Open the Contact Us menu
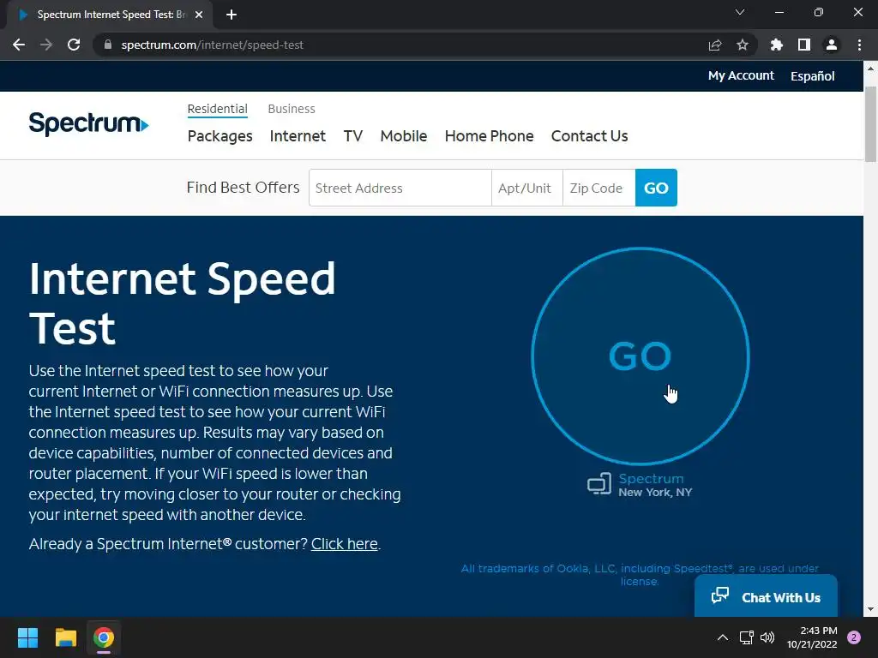Image resolution: width=878 pixels, height=658 pixels. [x=590, y=136]
